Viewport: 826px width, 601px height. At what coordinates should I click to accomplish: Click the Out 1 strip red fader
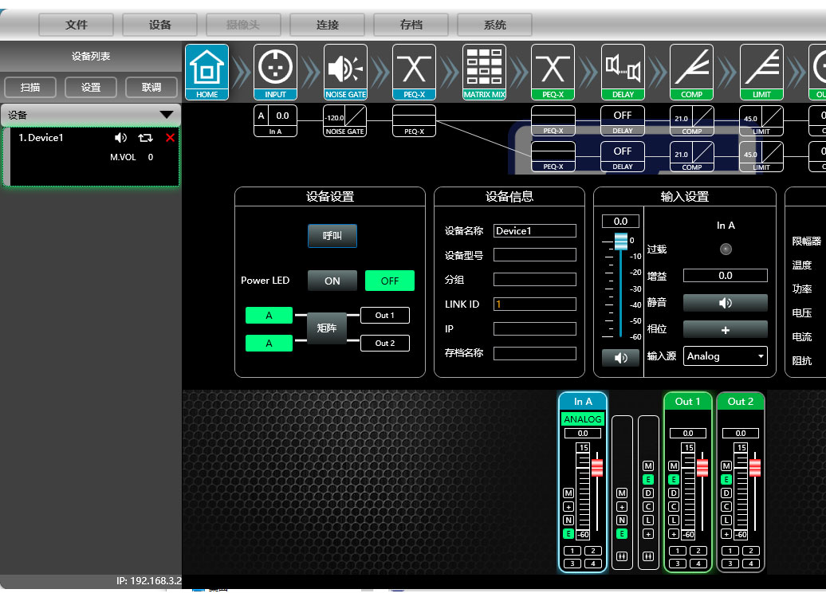pos(702,468)
